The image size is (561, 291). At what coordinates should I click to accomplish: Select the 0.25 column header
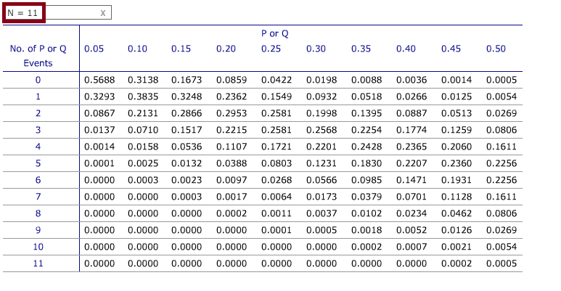(x=271, y=49)
